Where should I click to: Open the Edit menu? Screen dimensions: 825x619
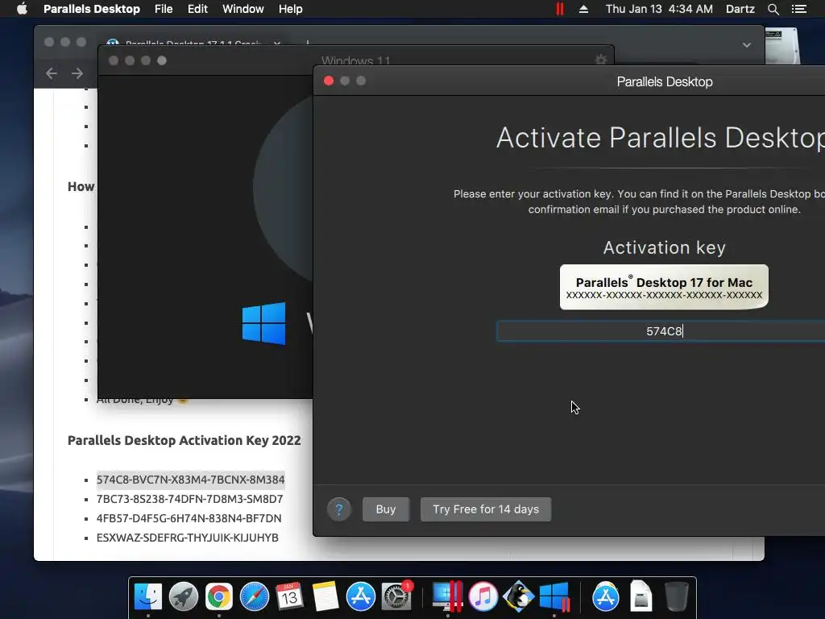198,9
